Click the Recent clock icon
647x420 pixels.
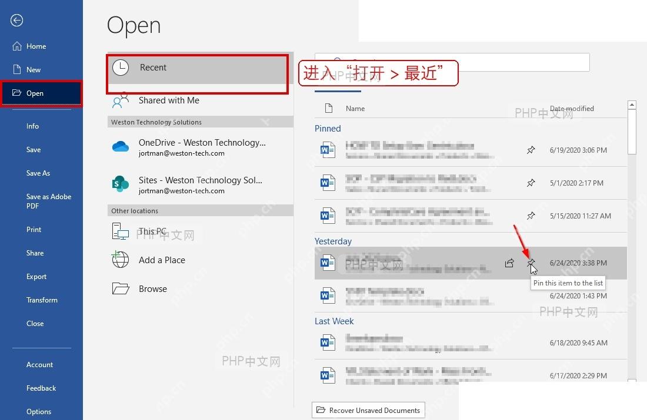click(121, 68)
